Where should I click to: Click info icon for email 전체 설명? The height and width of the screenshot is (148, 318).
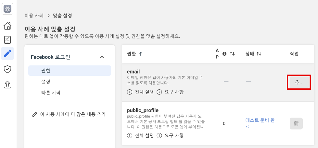(129, 92)
